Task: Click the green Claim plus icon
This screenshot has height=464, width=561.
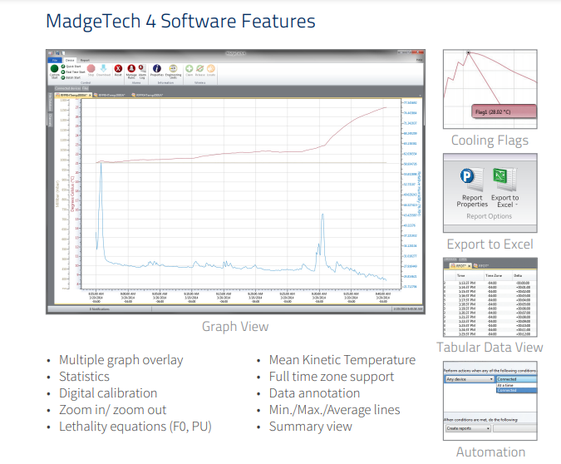Action: click(189, 68)
